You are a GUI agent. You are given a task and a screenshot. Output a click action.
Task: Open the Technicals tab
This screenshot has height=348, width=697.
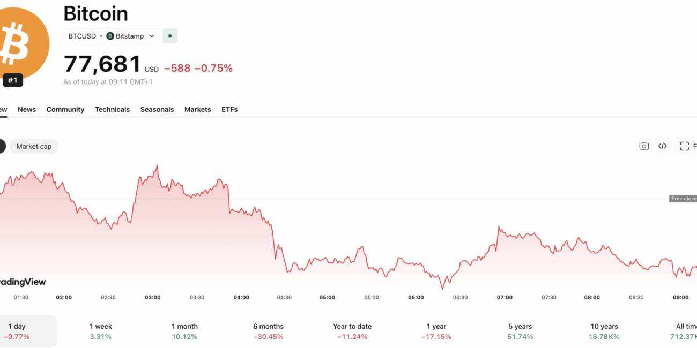pos(112,109)
